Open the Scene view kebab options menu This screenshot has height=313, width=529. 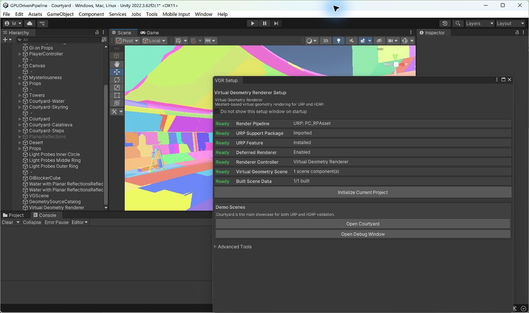pyautogui.click(x=412, y=33)
